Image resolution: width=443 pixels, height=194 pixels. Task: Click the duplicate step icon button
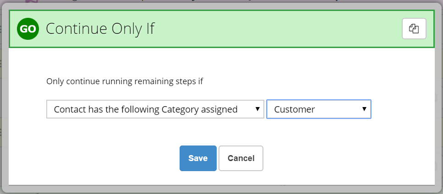pos(414,28)
